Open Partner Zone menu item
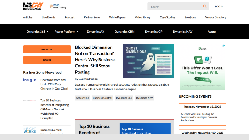The height and width of the screenshot is (140, 249). coord(92,17)
